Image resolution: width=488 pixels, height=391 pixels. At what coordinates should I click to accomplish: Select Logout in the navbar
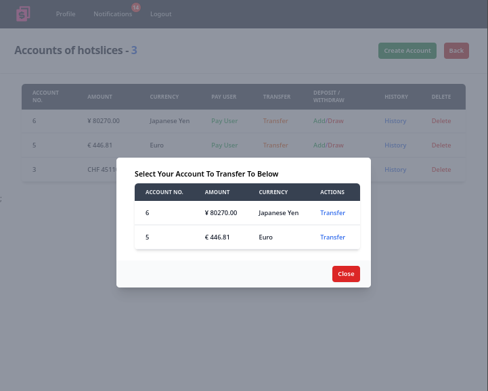161,14
